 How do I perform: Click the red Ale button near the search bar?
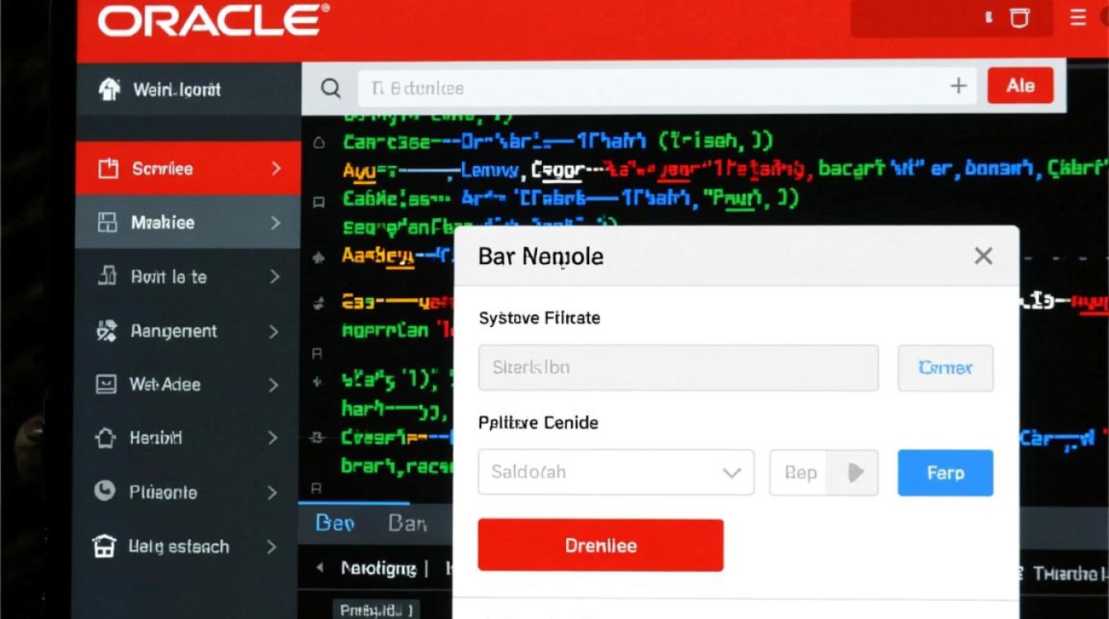[1020, 85]
